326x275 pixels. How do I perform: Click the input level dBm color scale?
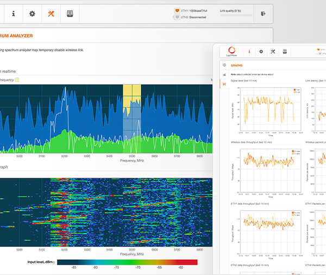point(127,262)
